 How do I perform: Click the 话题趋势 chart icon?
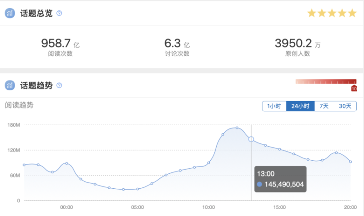pyautogui.click(x=10, y=85)
